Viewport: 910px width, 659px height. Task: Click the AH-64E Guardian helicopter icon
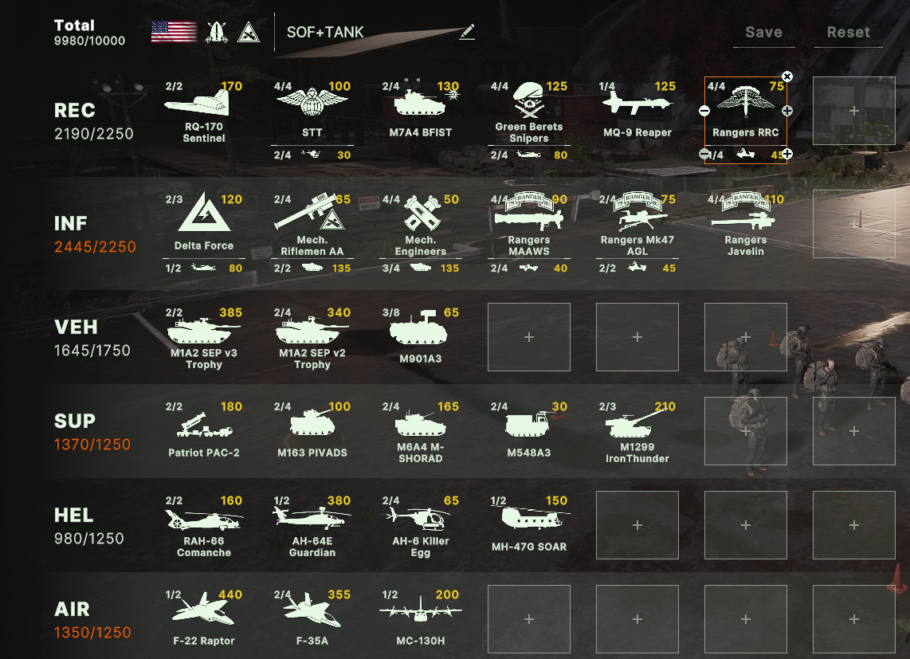(x=312, y=517)
